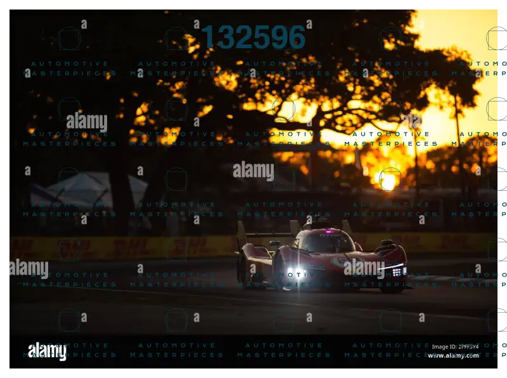Click the yellow DHL banner right of car

[450, 242]
